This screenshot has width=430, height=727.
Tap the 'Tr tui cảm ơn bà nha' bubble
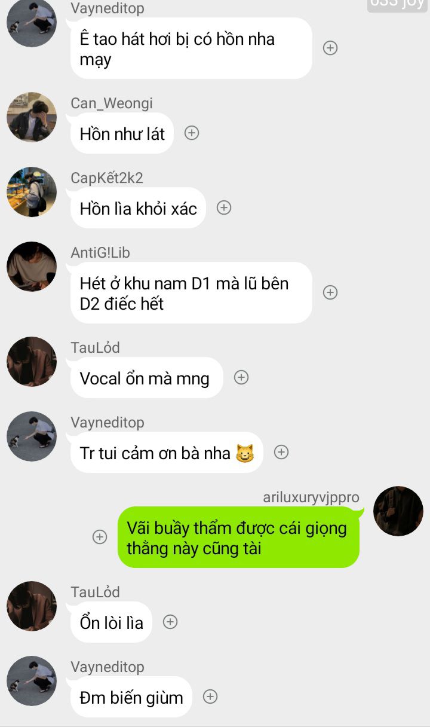(167, 452)
